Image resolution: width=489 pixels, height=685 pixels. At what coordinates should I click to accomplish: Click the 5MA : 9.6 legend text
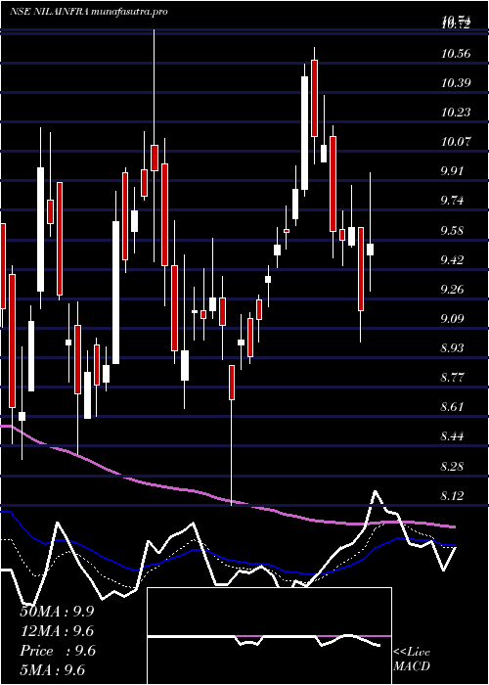(53, 669)
